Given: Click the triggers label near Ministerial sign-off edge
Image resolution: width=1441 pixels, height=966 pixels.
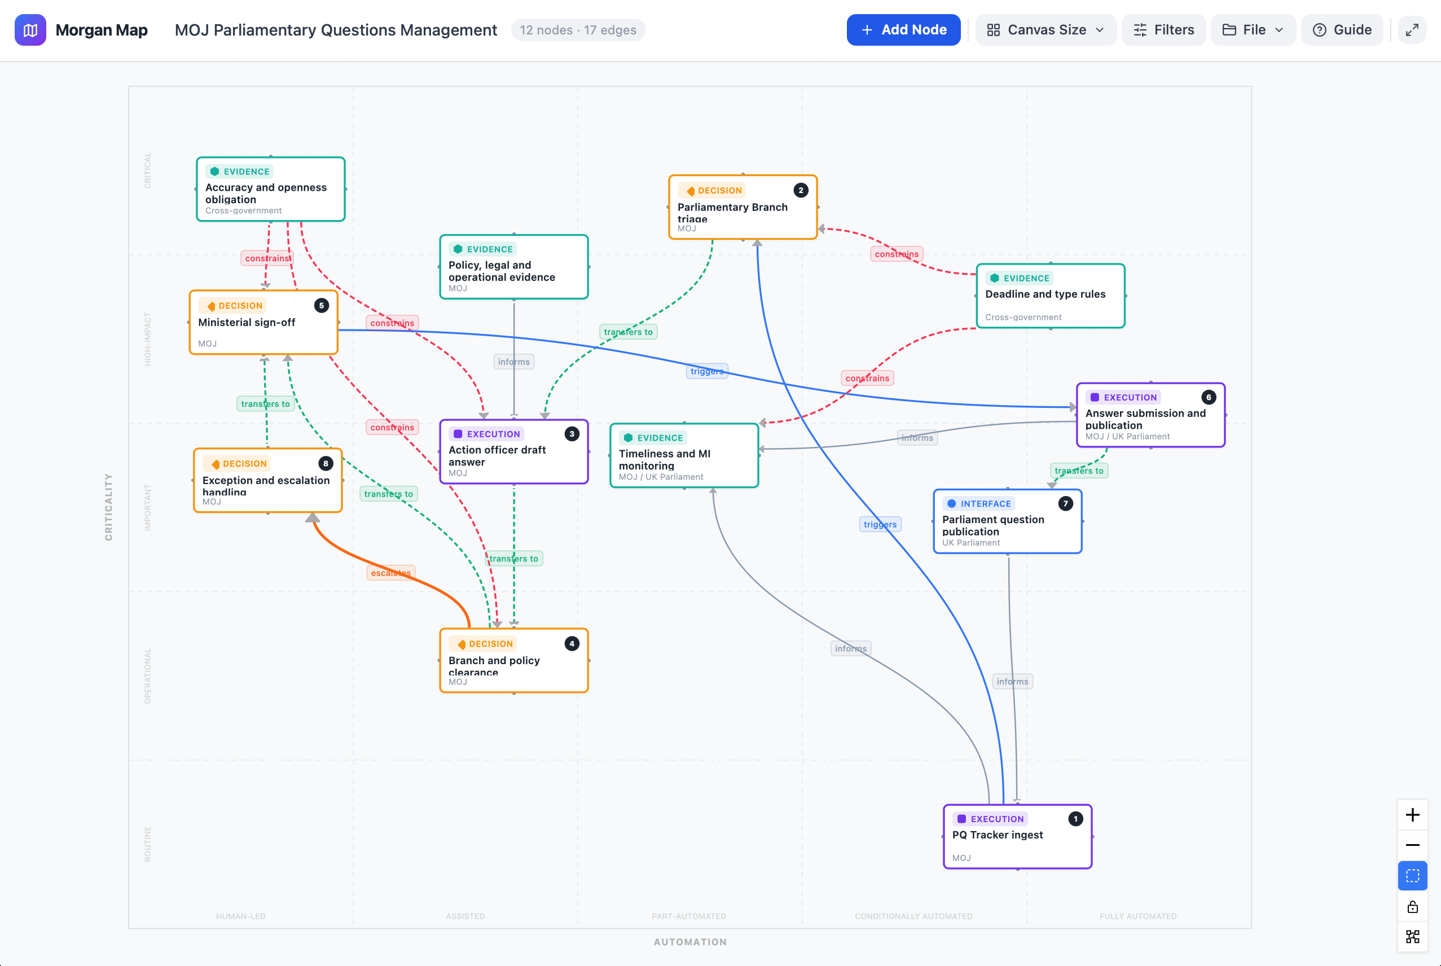Looking at the screenshot, I should [706, 371].
